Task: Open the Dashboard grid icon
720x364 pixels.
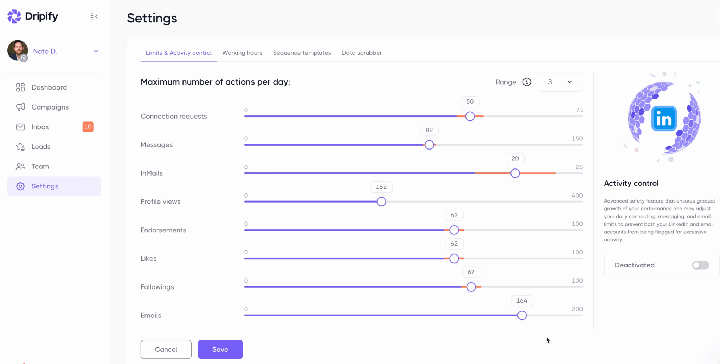Action: tap(20, 87)
